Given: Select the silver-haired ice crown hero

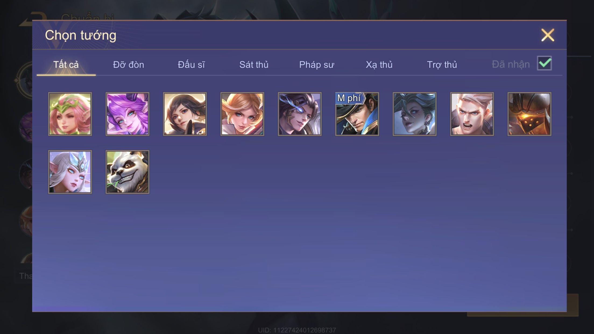Looking at the screenshot, I should pyautogui.click(x=70, y=172).
